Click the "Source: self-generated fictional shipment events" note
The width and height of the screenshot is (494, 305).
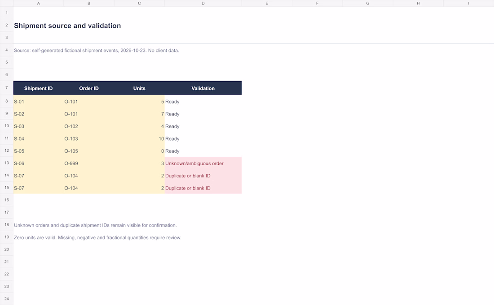[x=97, y=51]
